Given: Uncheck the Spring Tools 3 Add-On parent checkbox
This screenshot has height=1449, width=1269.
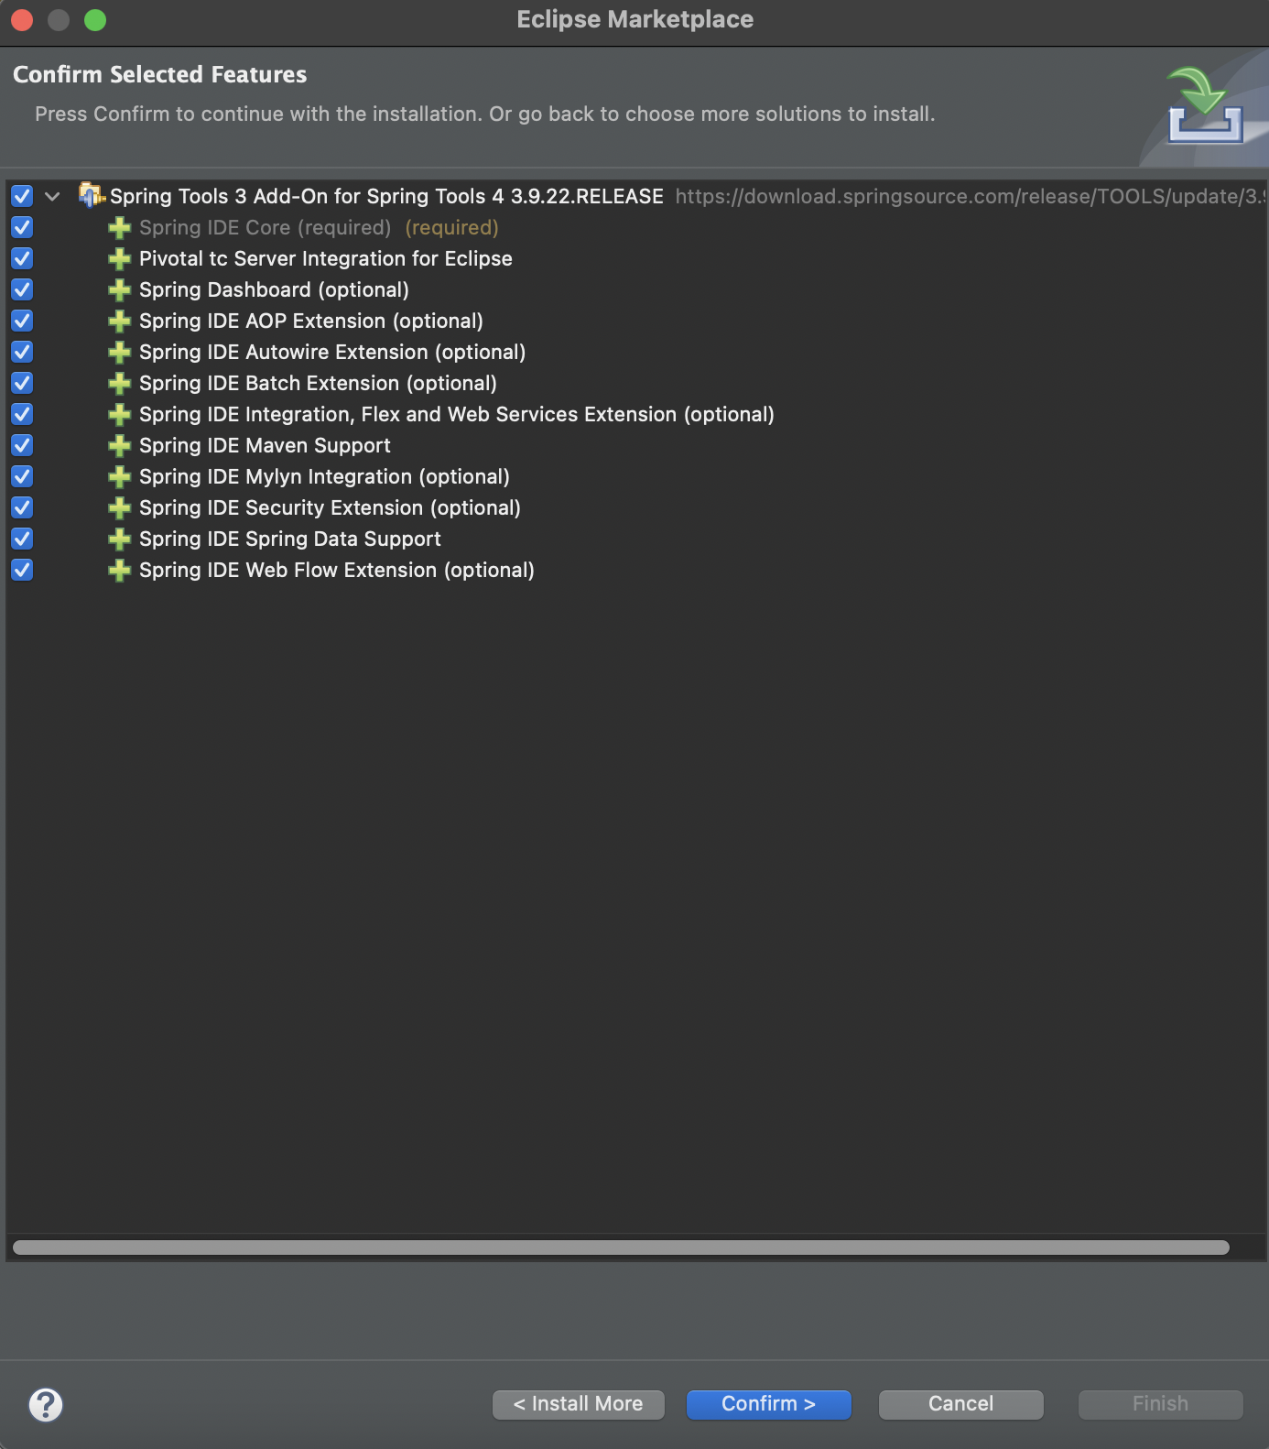Looking at the screenshot, I should (22, 196).
